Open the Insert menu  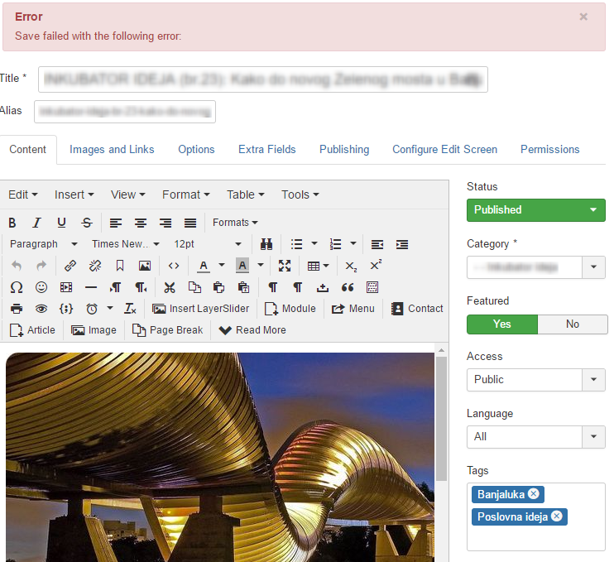74,195
